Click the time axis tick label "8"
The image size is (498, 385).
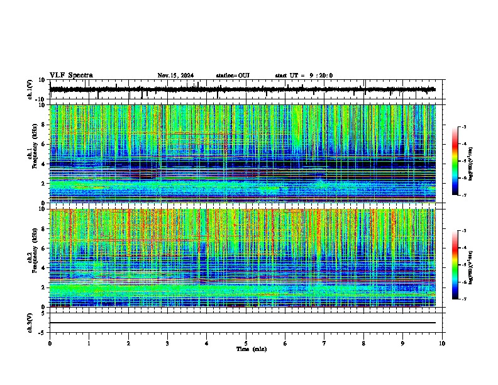[363, 343]
